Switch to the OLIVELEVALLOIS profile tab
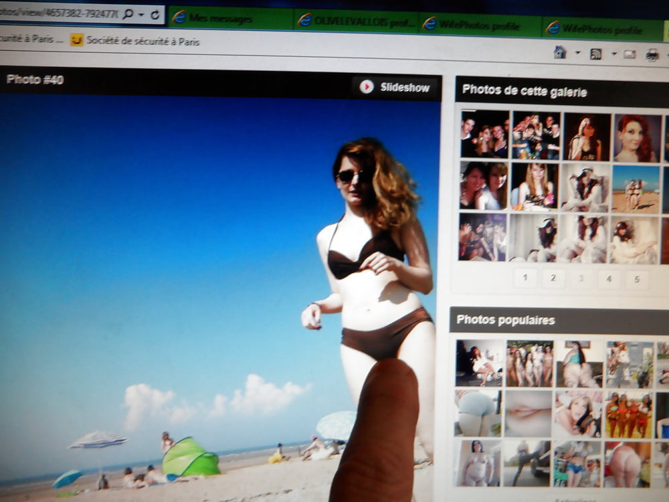669x502 pixels. (357, 21)
